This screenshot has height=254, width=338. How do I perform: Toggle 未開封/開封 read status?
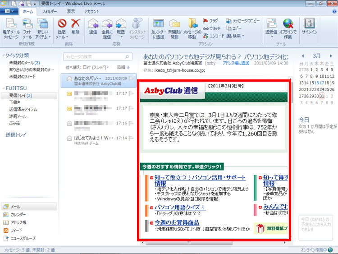point(174,29)
